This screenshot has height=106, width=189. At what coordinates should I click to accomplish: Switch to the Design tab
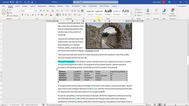tap(25, 6)
